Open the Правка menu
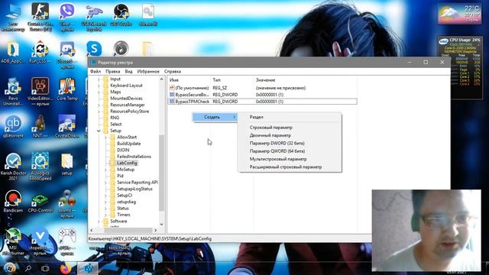Viewport: 489px width, 275px height. [x=112, y=71]
